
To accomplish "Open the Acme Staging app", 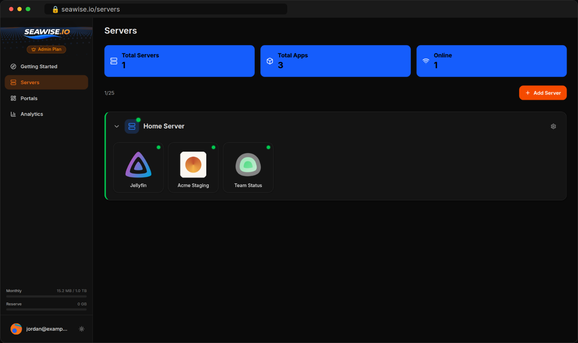I will click(x=193, y=168).
